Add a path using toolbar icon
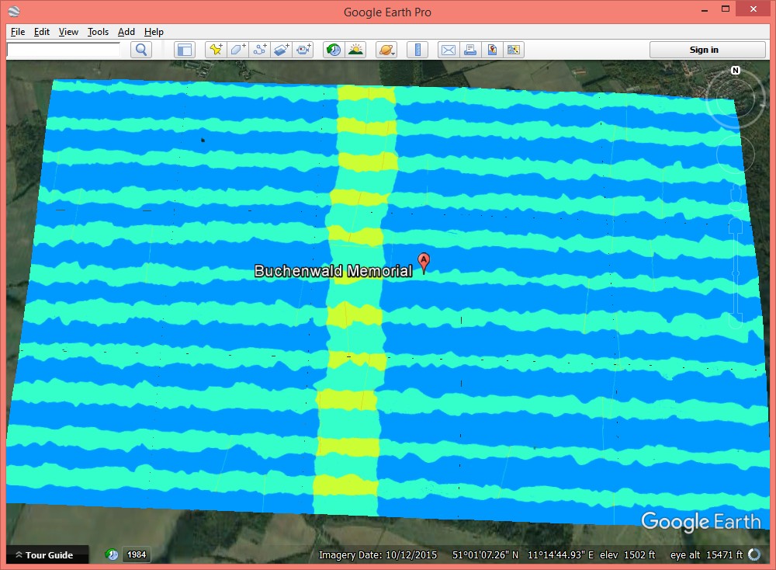The width and height of the screenshot is (776, 570). pos(259,50)
